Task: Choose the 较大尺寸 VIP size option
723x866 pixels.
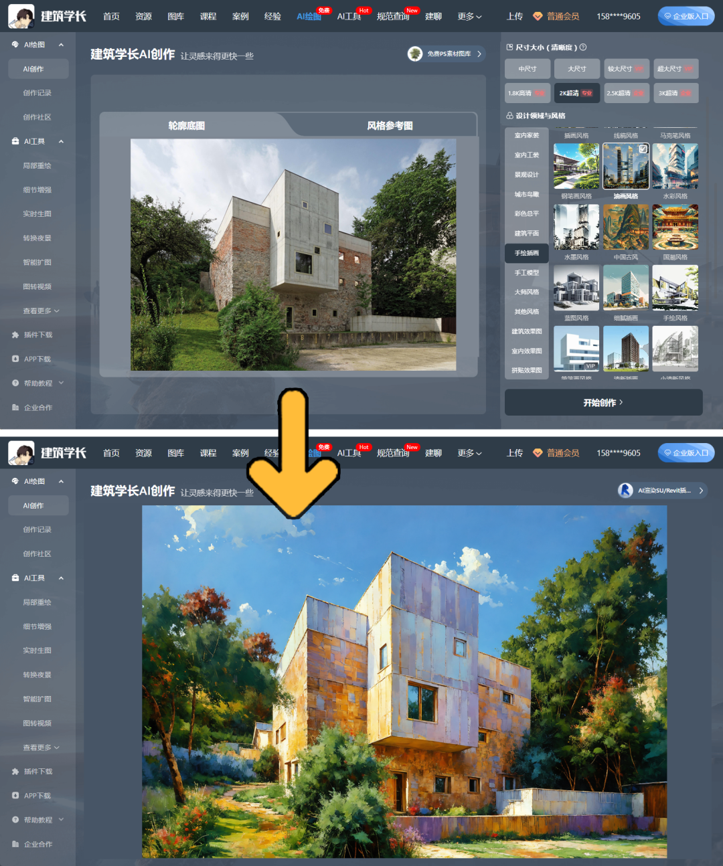Action: pyautogui.click(x=627, y=69)
